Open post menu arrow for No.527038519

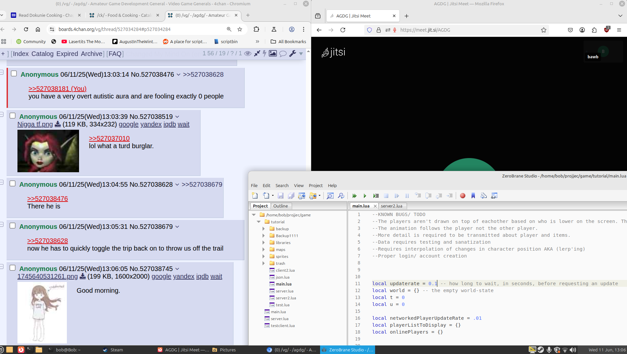click(x=177, y=117)
